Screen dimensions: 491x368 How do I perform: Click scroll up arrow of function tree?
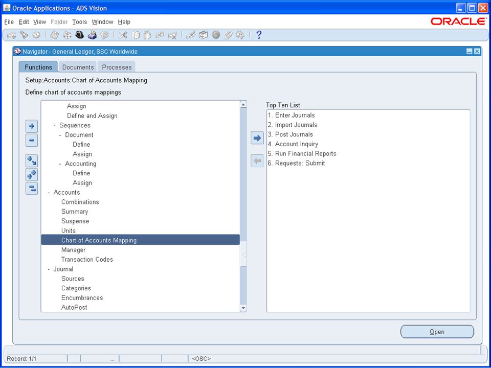click(243, 104)
